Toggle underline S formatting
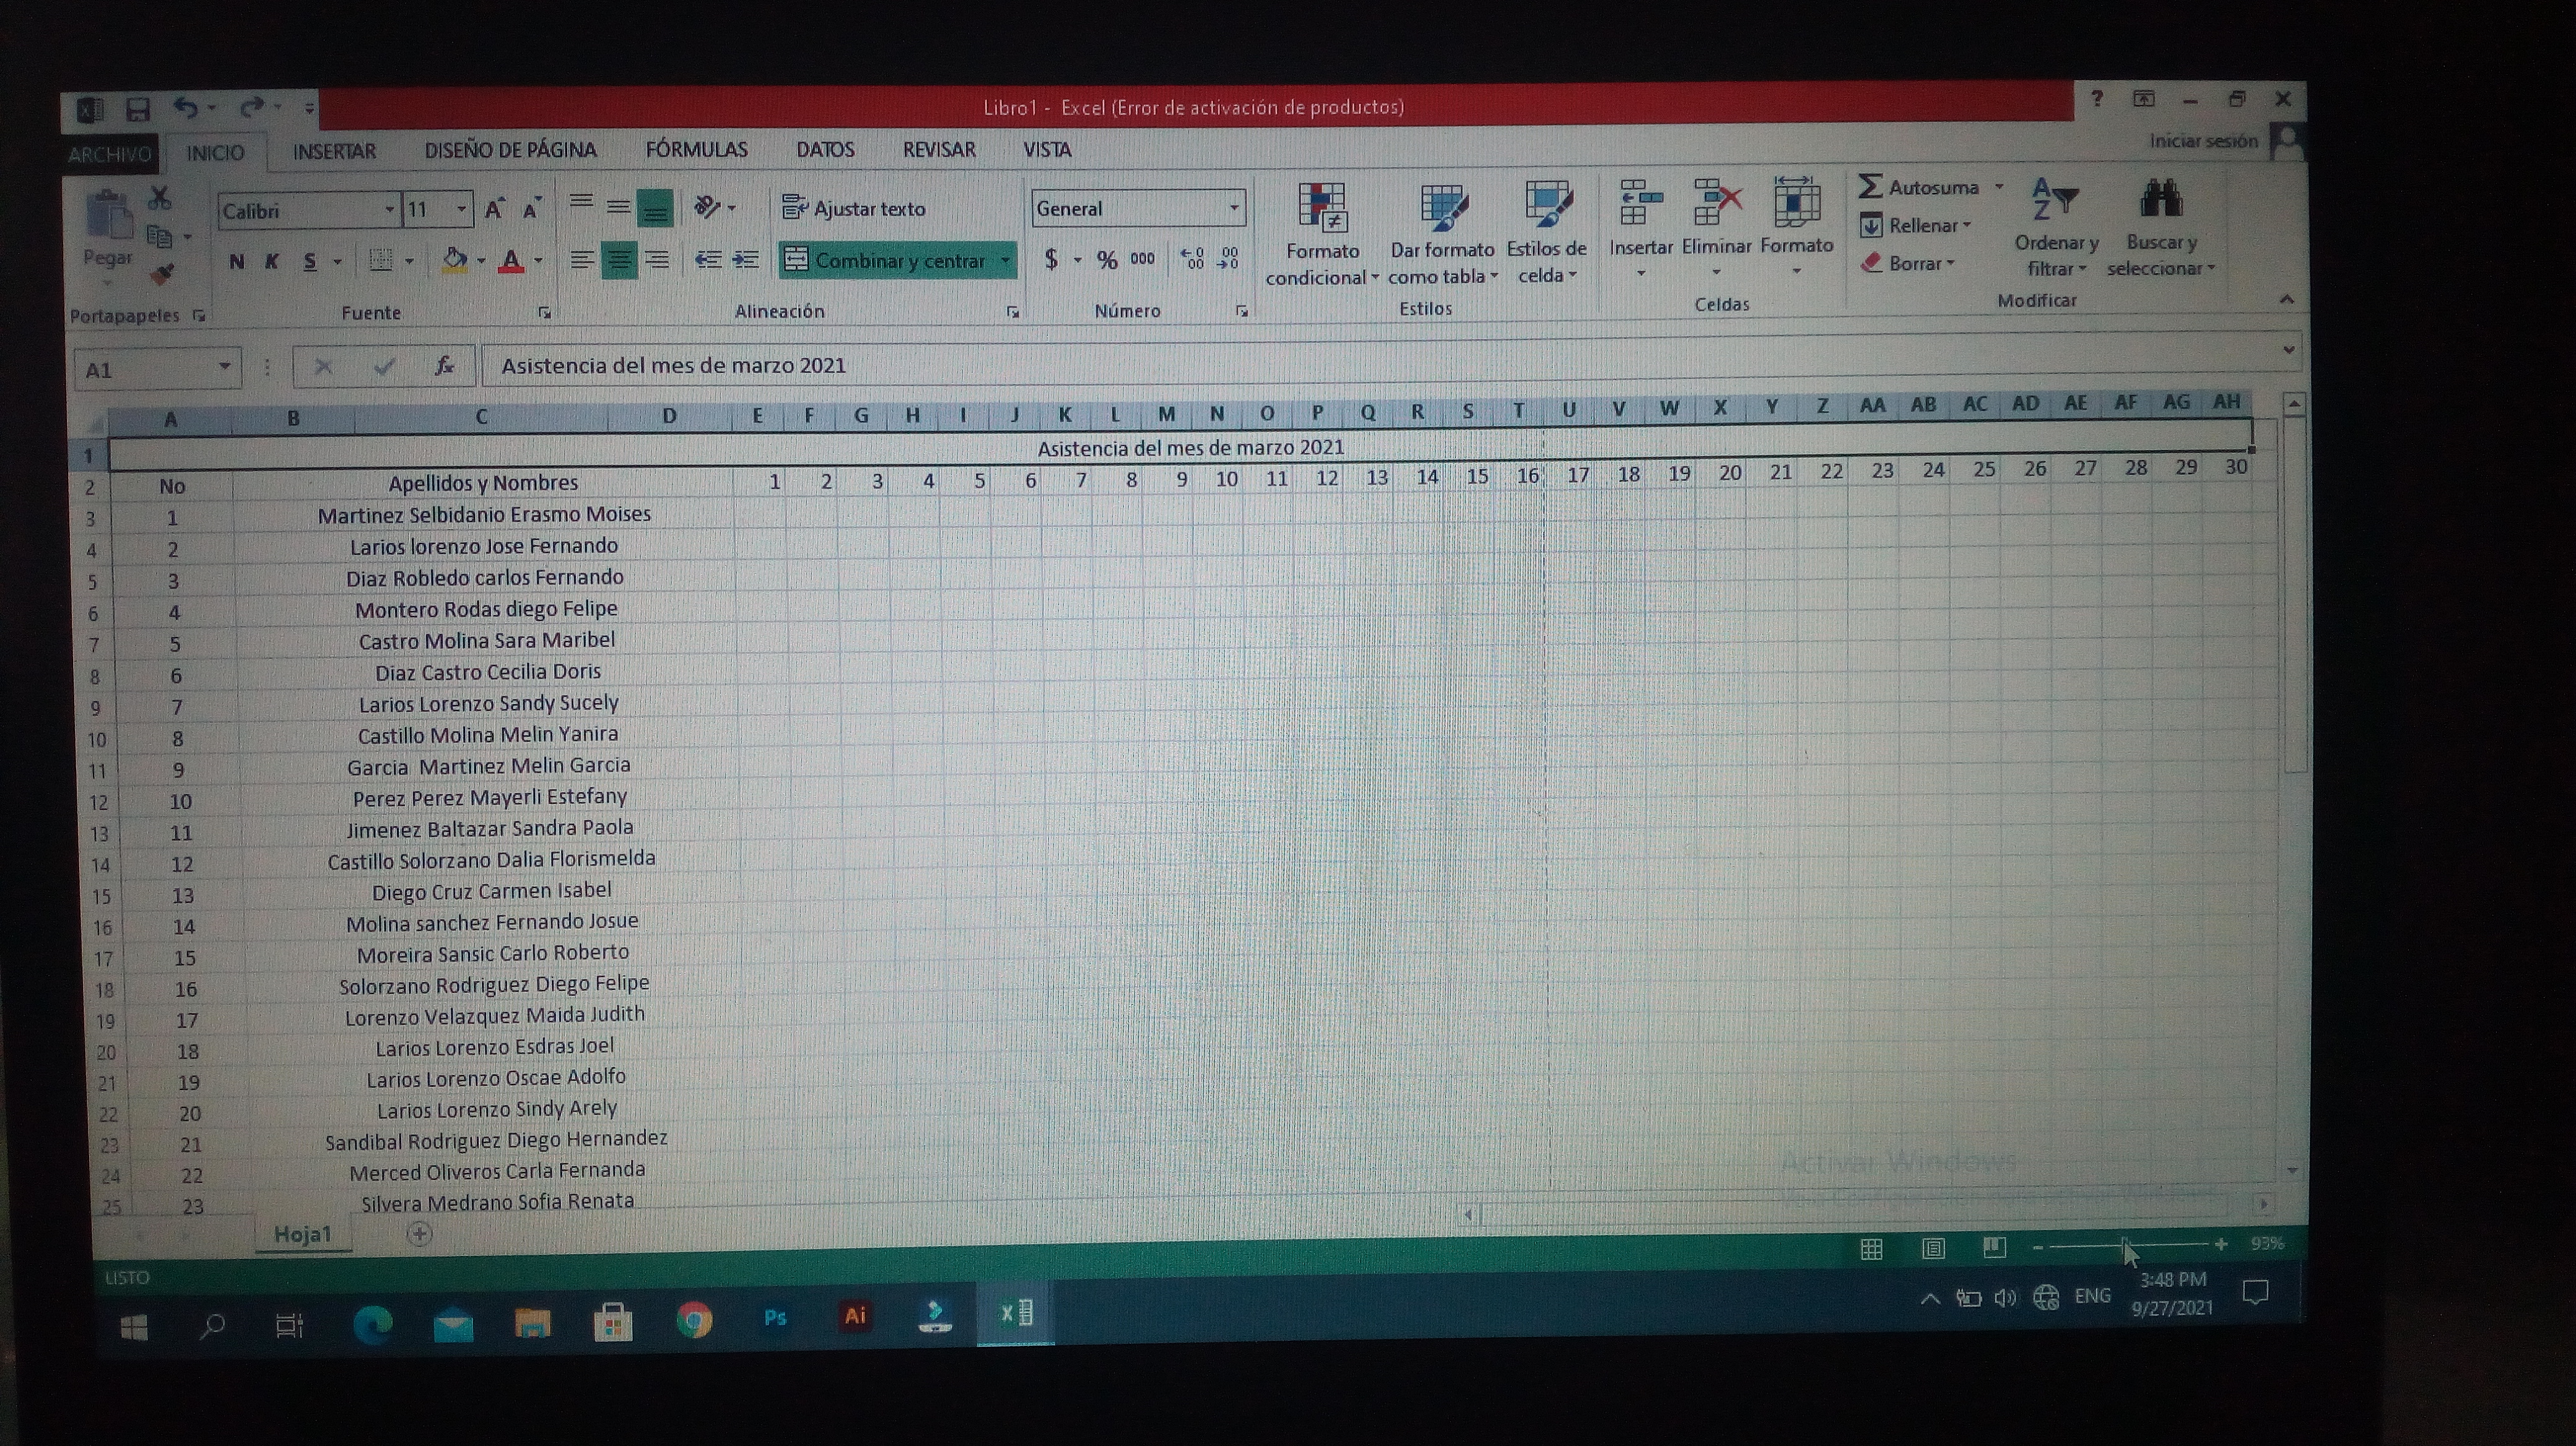The width and height of the screenshot is (2576, 1446). [310, 262]
